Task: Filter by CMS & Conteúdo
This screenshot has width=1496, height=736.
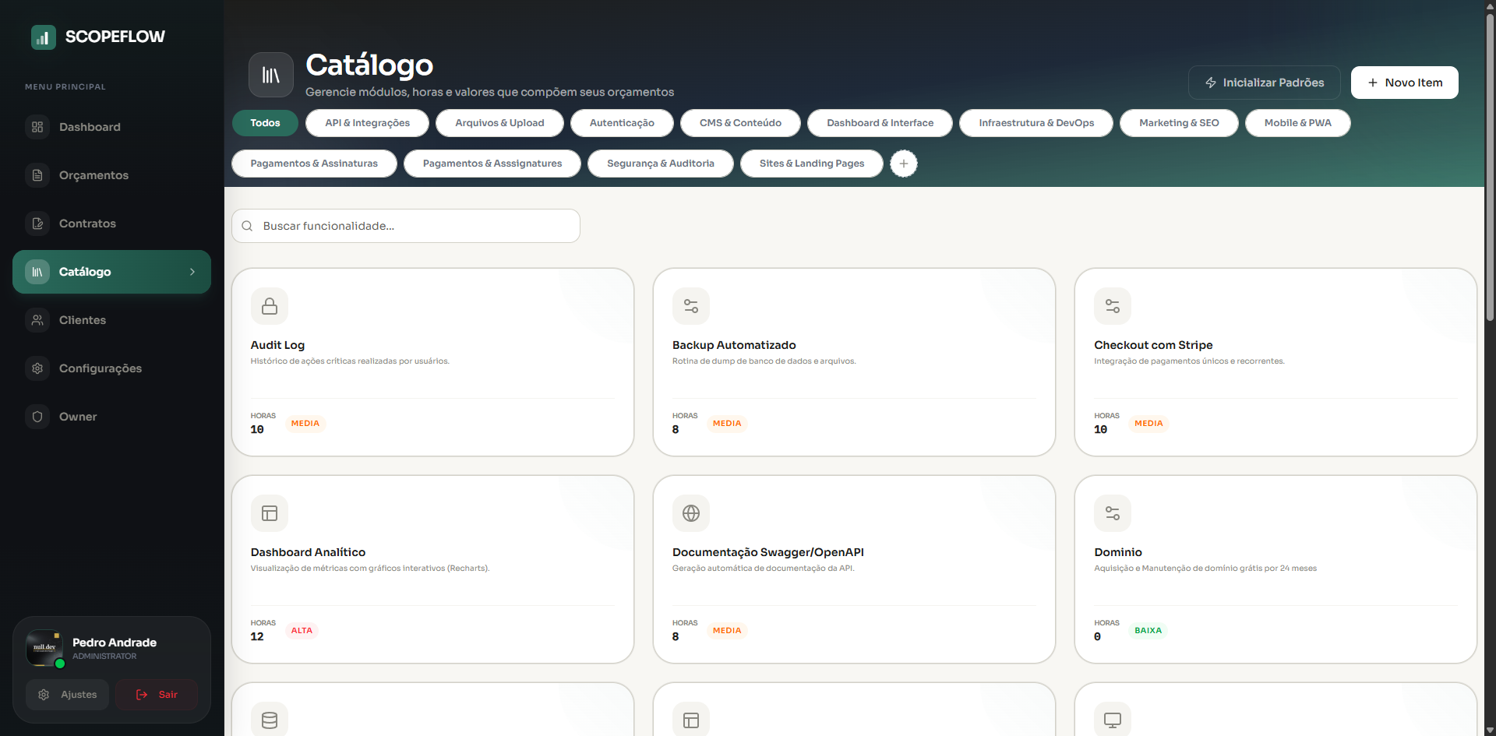Action: click(x=740, y=123)
